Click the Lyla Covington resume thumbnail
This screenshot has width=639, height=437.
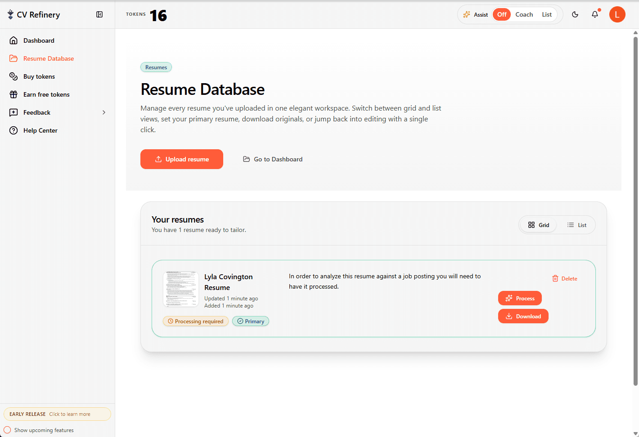181,289
